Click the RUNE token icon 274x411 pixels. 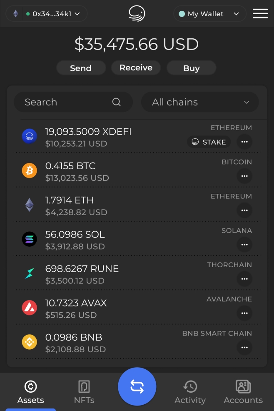(29, 273)
